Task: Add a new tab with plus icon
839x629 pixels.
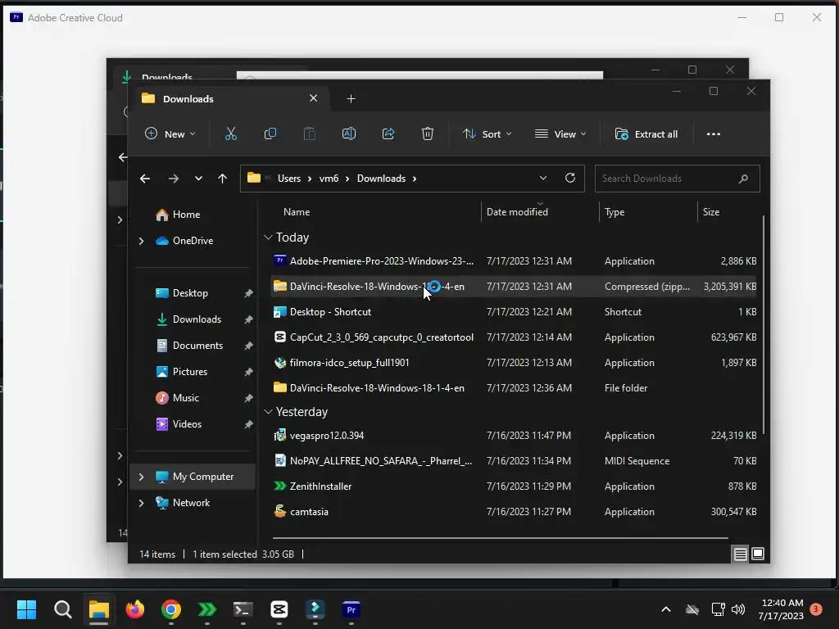Action: coord(351,99)
